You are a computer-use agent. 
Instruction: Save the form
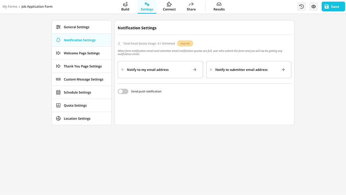click(333, 7)
